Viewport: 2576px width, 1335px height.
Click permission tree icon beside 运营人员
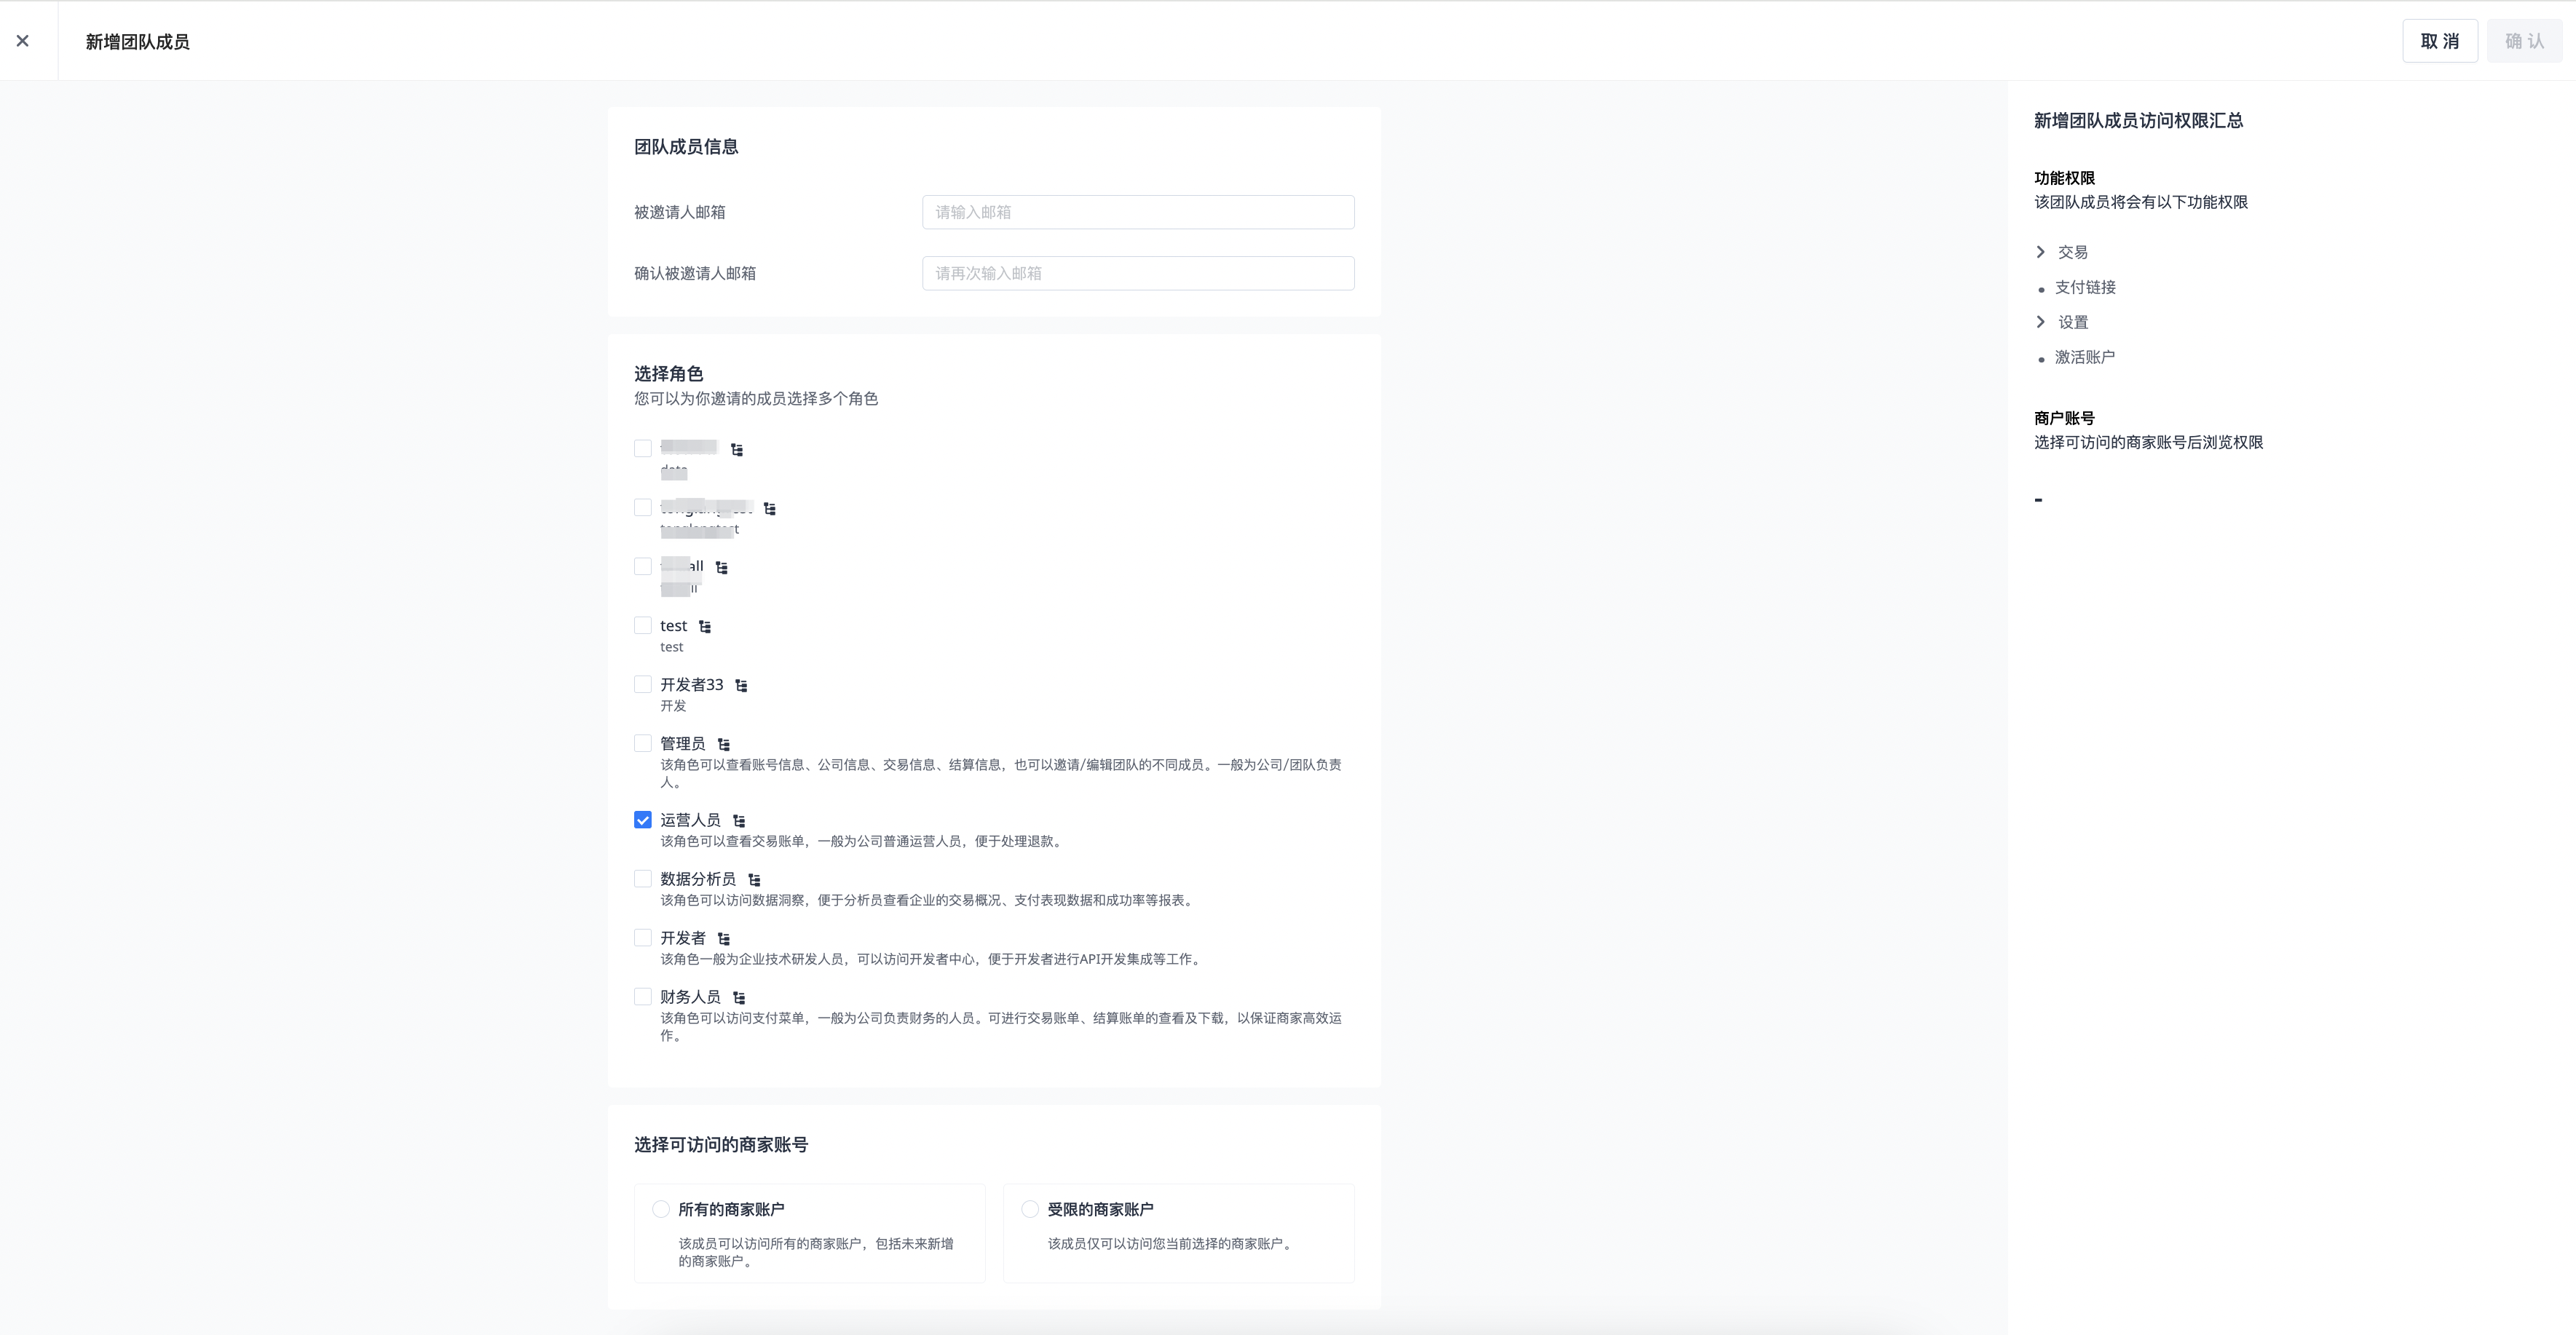[x=739, y=821]
